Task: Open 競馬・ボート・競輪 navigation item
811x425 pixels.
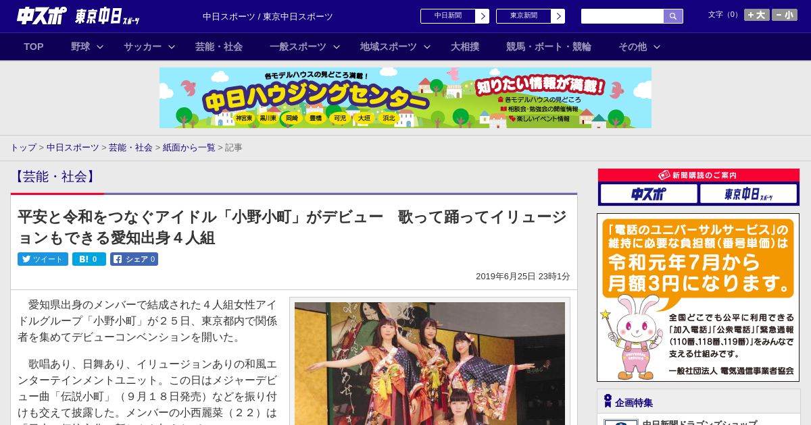Action: (549, 47)
